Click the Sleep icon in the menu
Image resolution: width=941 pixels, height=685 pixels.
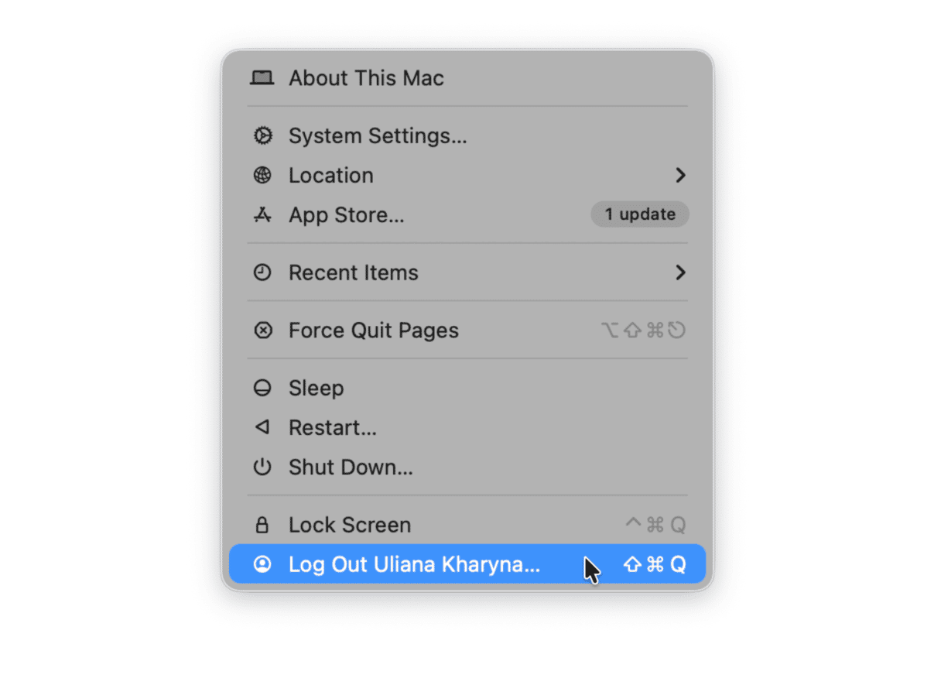(262, 389)
